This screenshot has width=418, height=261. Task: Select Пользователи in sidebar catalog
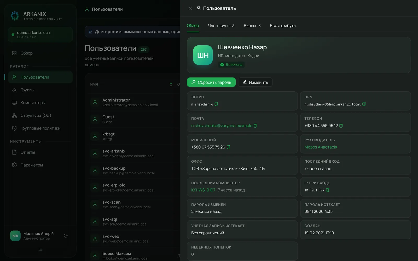click(x=40, y=77)
